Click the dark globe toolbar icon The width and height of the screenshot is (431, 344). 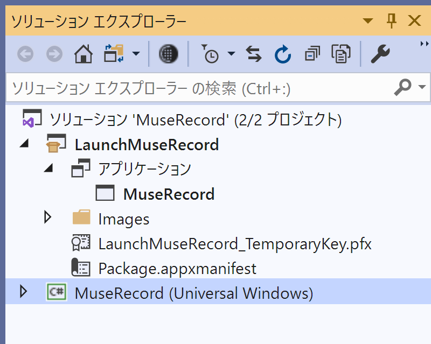(168, 54)
